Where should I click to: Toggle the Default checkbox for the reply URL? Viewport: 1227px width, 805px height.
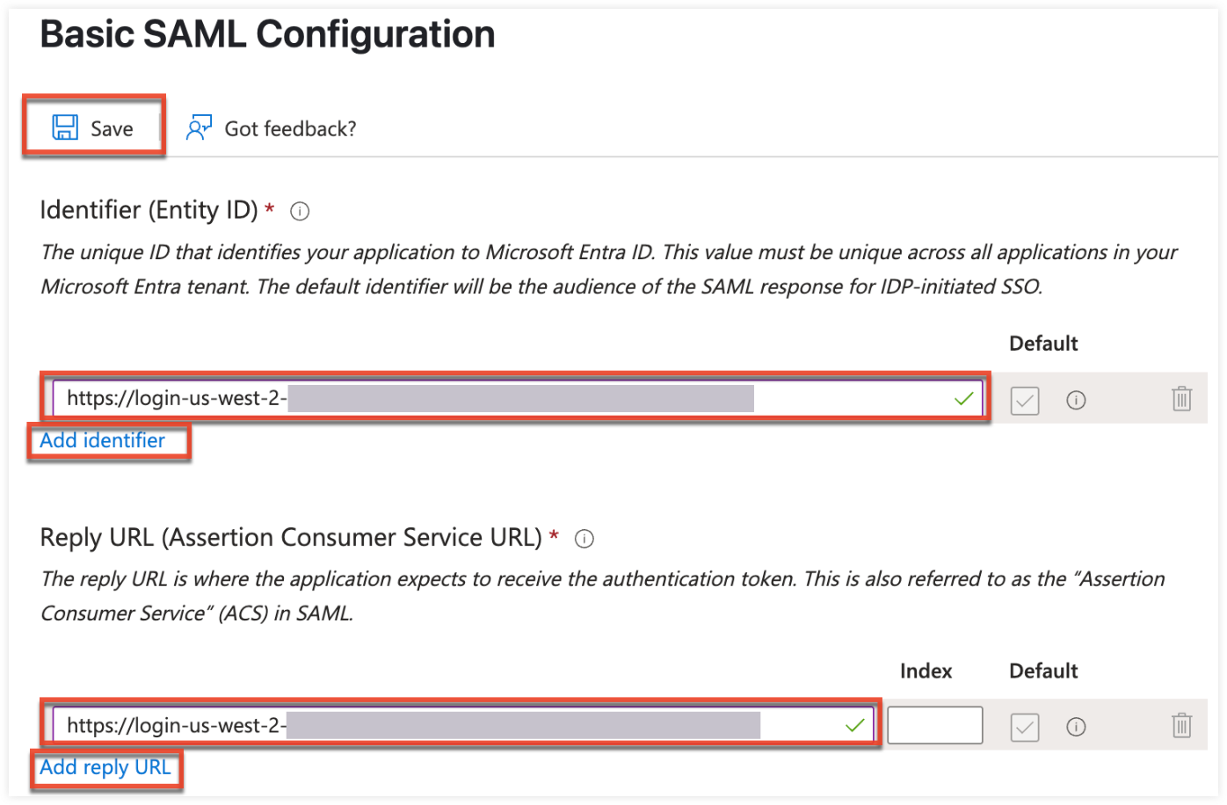[x=1024, y=726]
